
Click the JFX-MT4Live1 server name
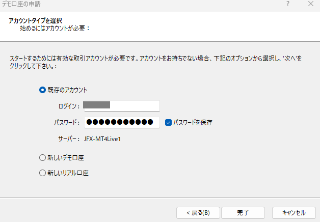(x=102, y=139)
